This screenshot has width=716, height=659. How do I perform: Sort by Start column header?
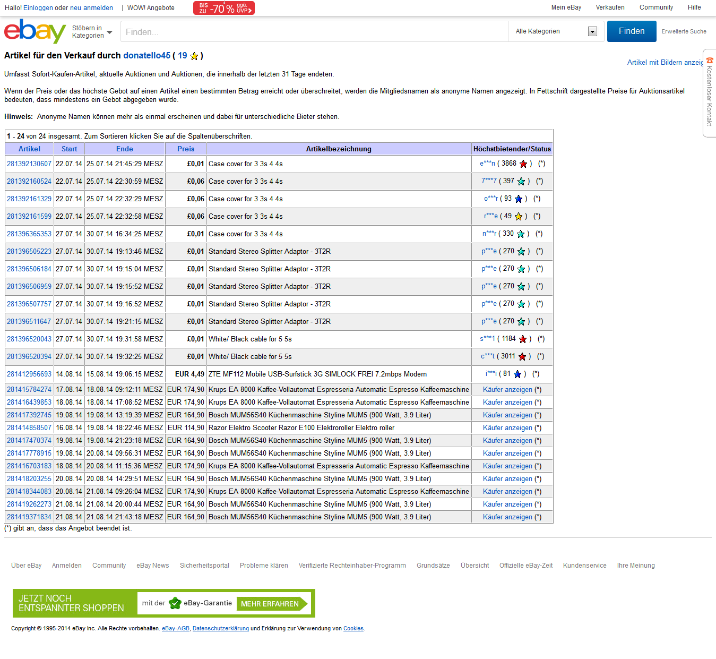[x=69, y=149]
